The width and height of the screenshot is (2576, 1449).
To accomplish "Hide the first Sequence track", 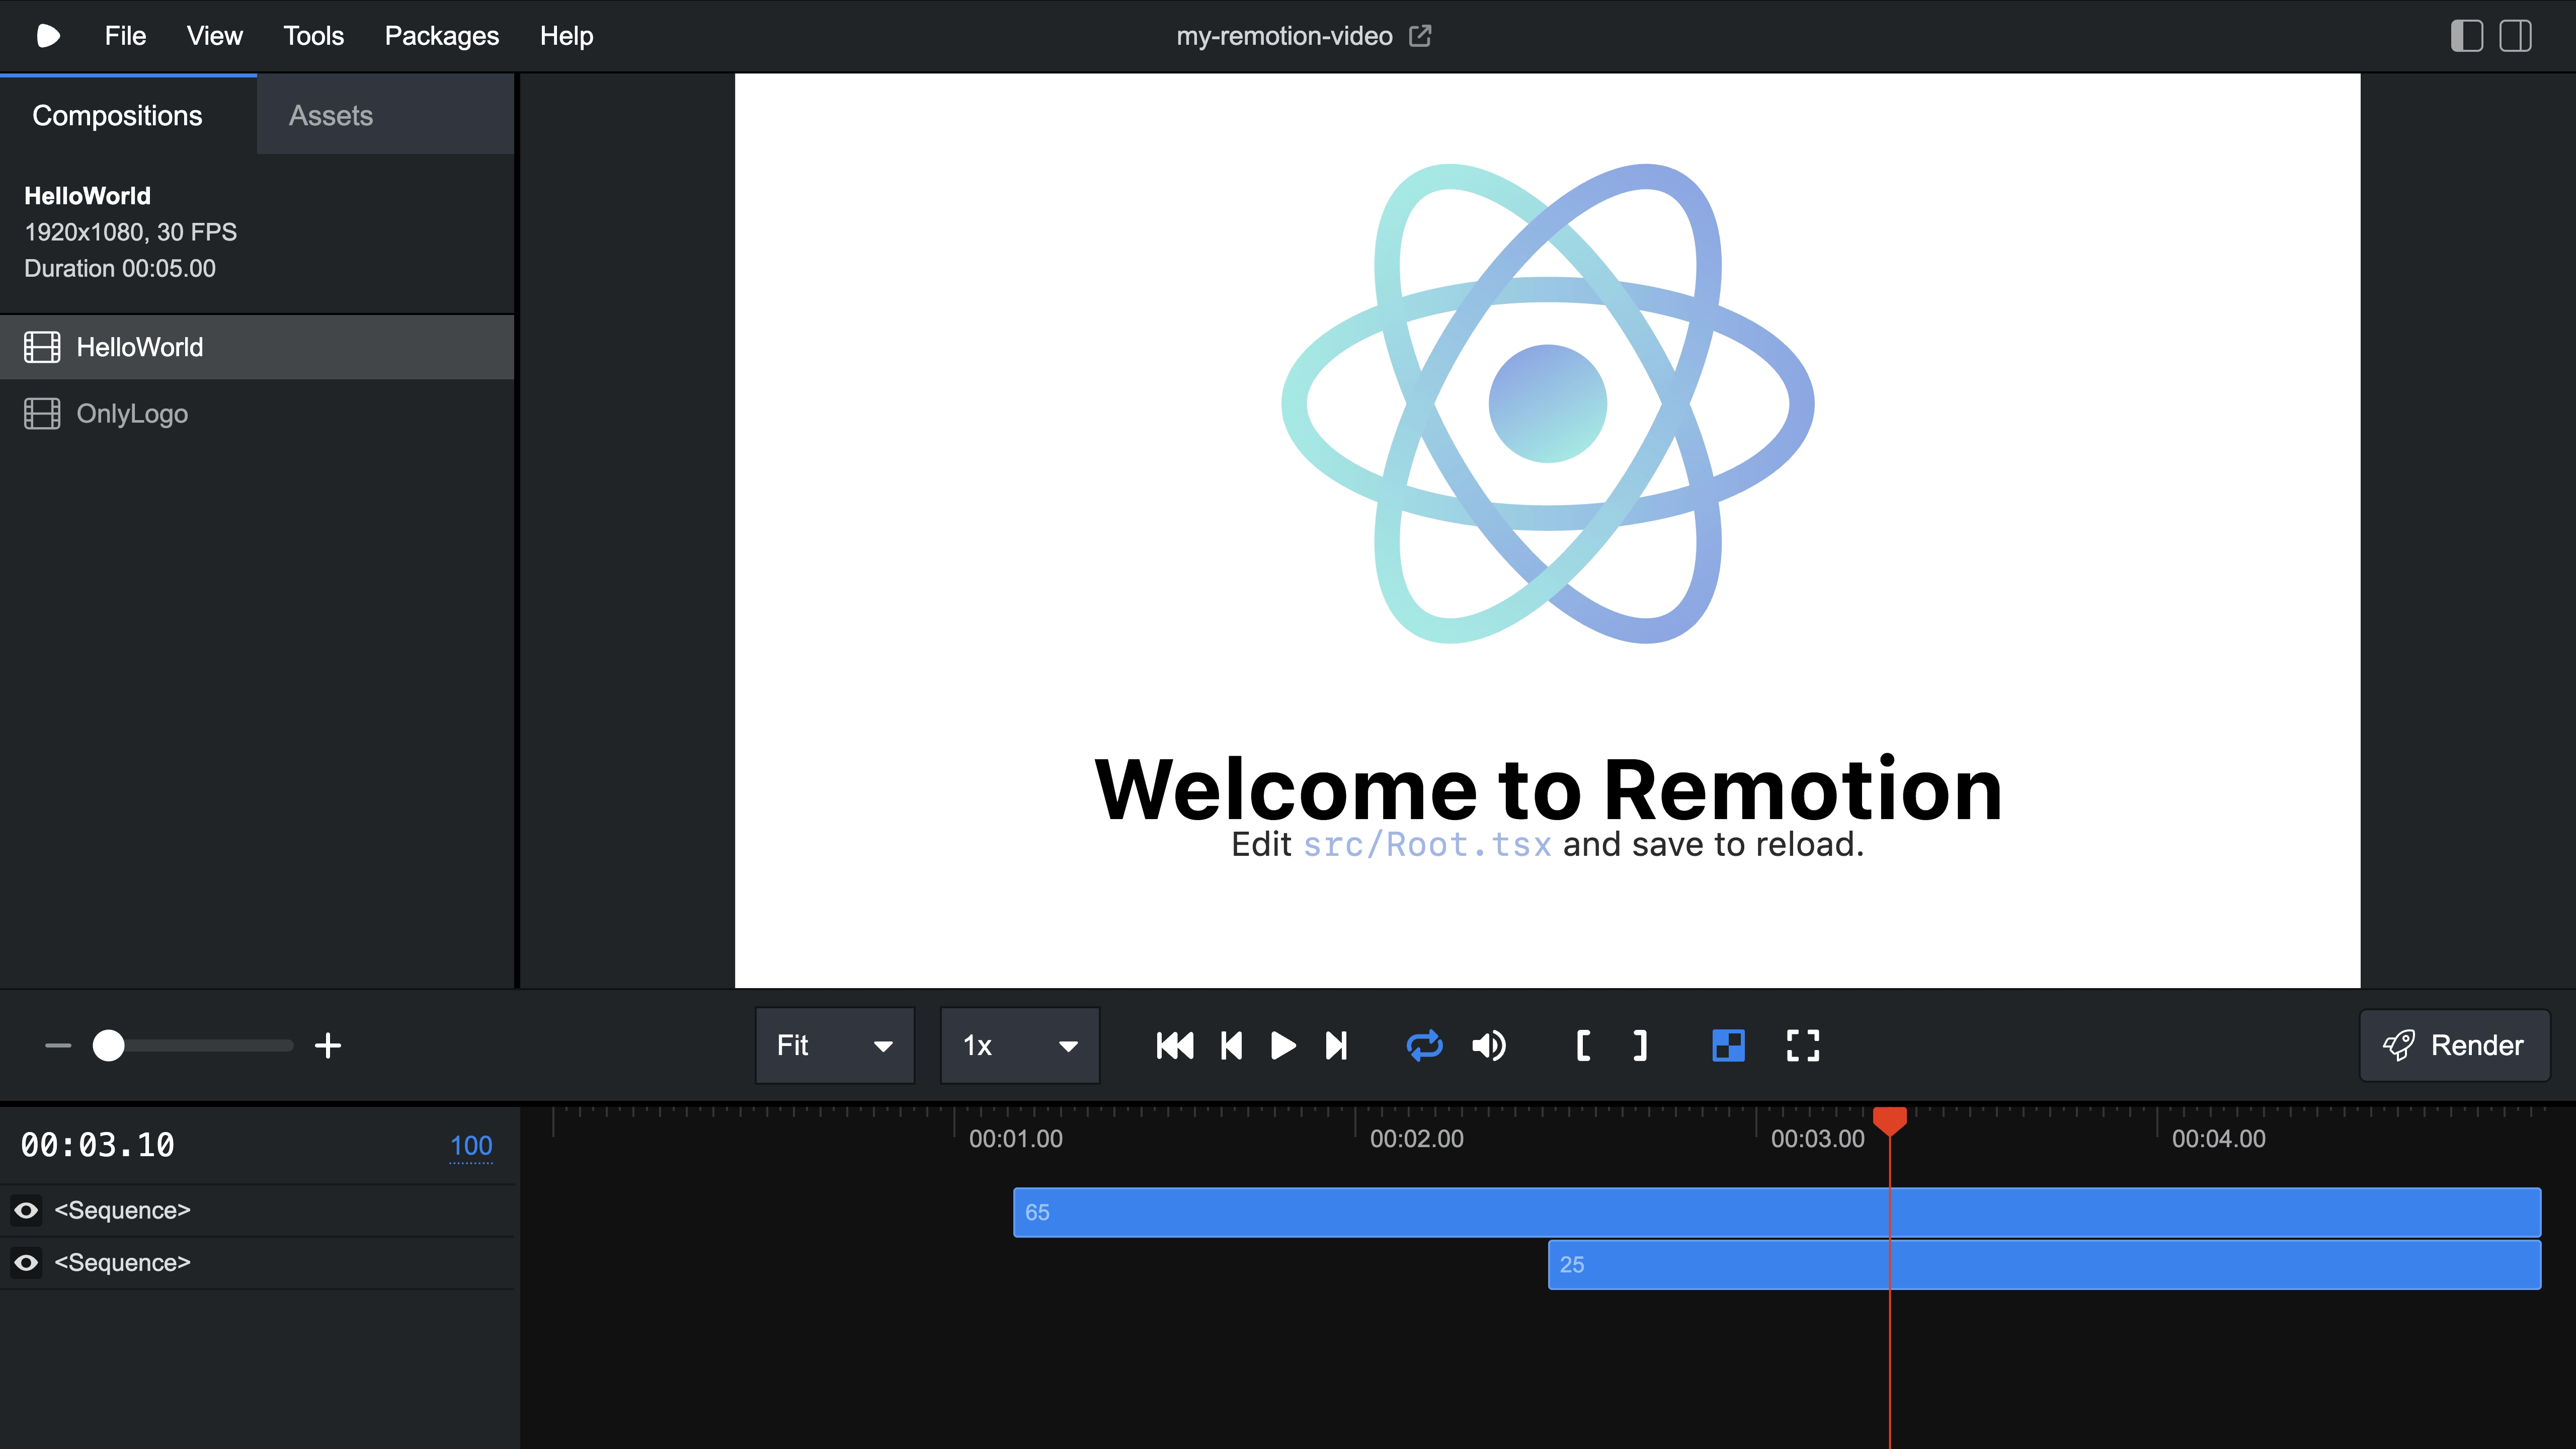I will [26, 1211].
